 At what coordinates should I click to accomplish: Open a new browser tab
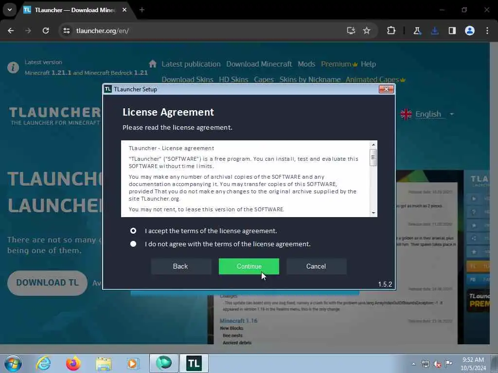coord(142,10)
